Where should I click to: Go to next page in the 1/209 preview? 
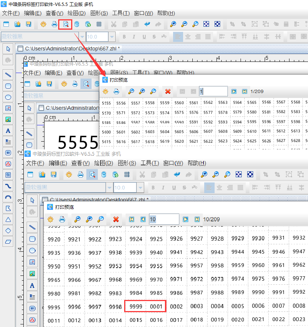(234, 91)
